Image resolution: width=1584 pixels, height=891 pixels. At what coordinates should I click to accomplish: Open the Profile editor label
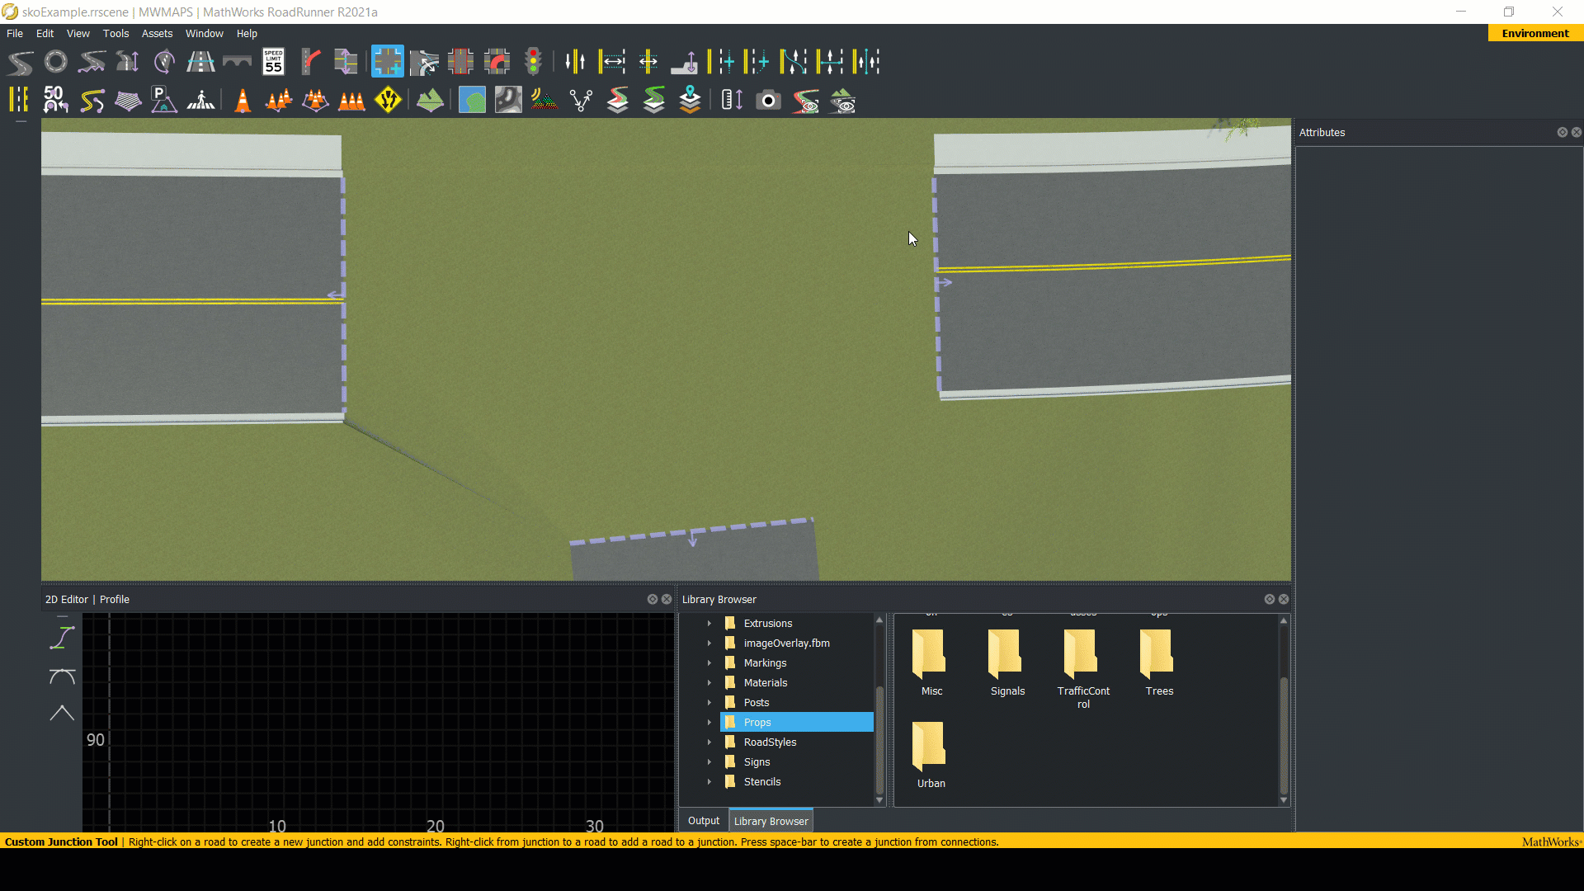(x=115, y=600)
